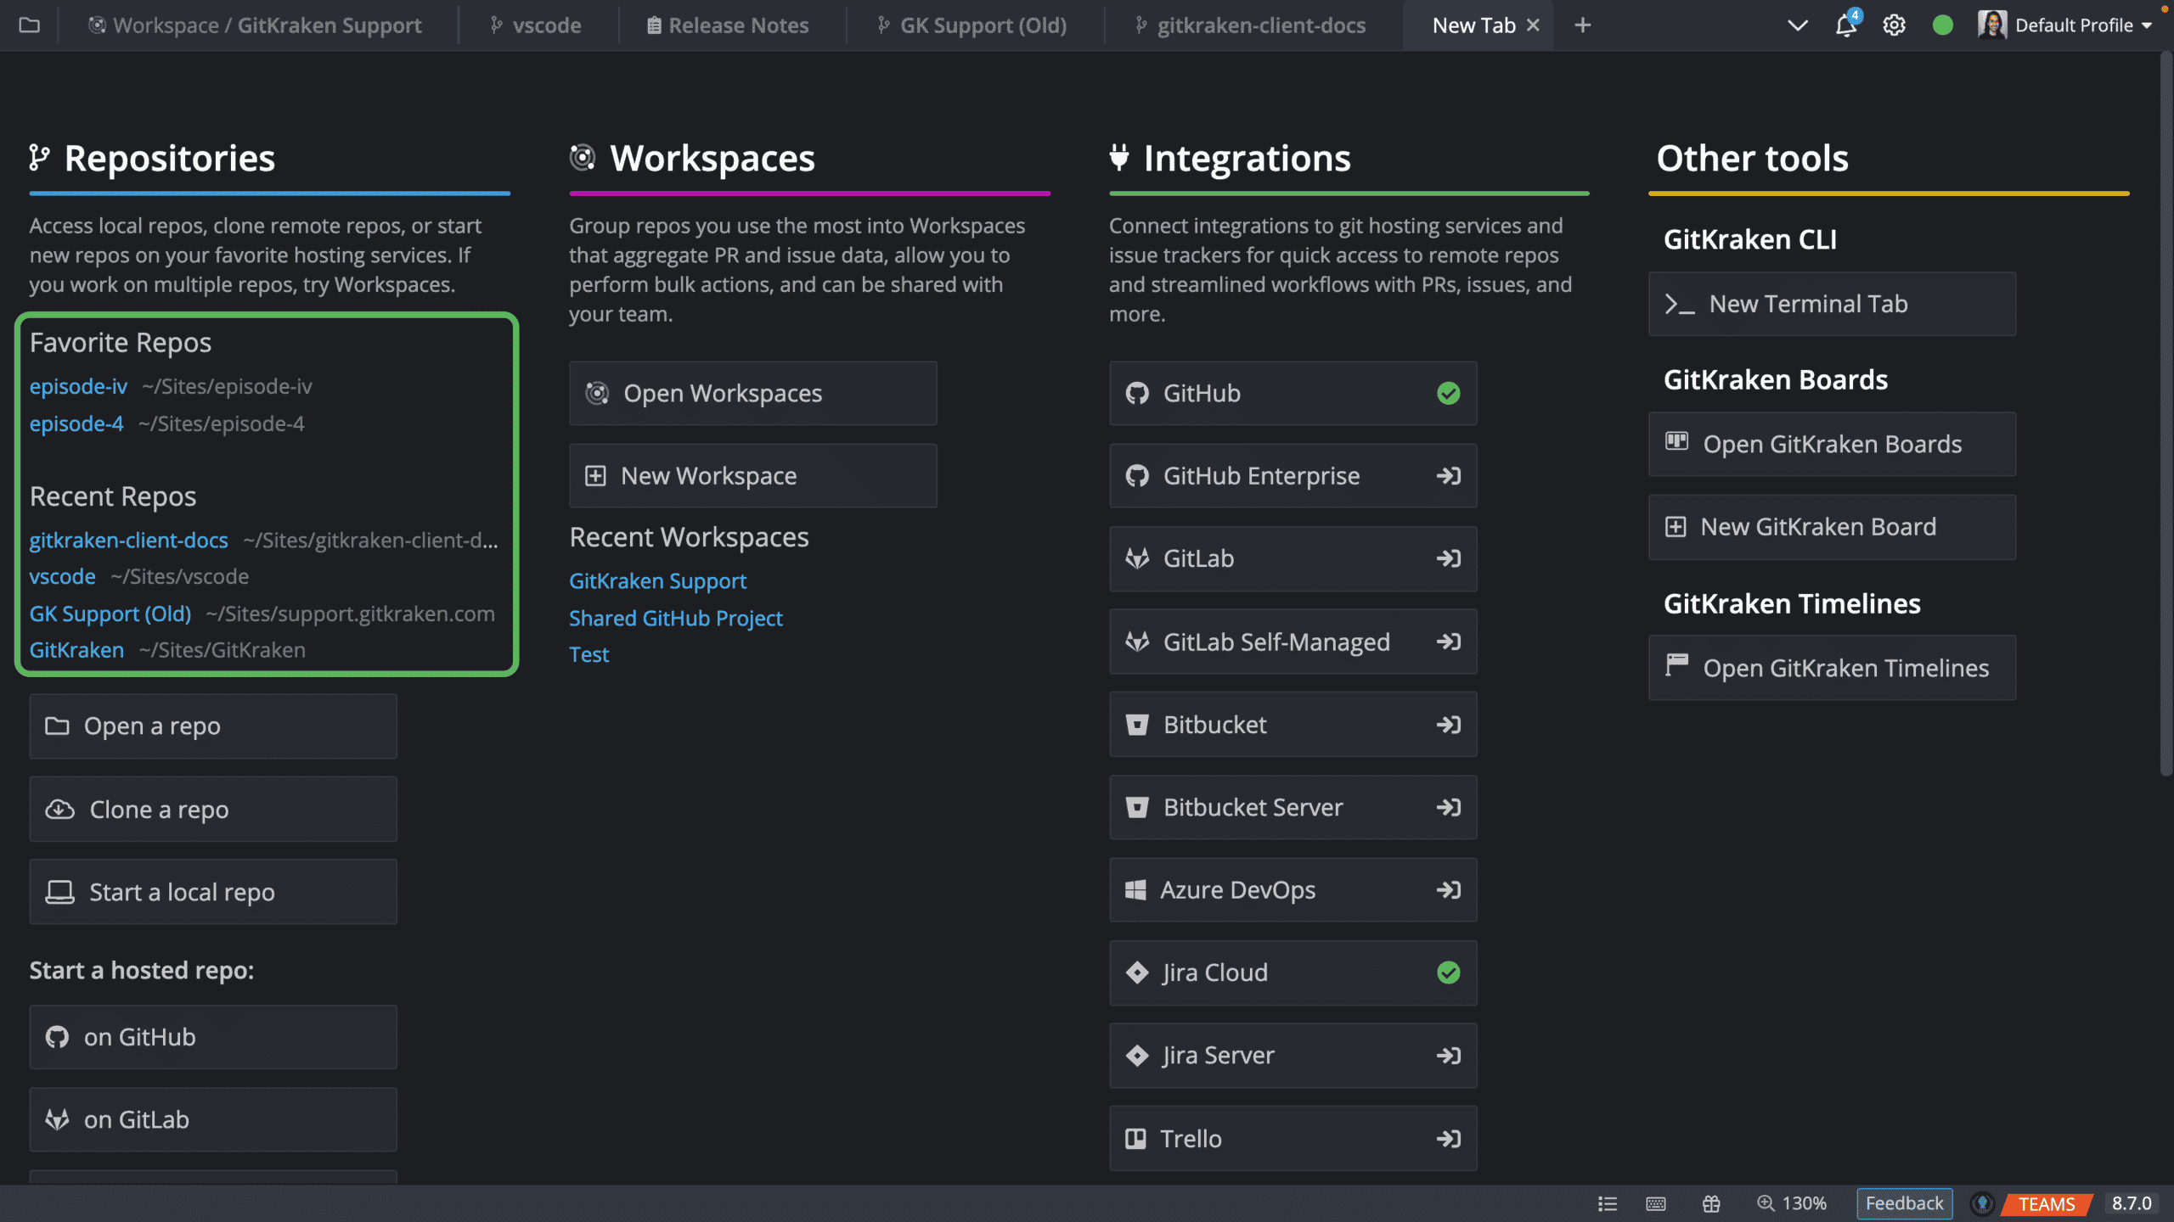Click the New Terminal Tab button
The height and width of the screenshot is (1222, 2174).
1833,304
